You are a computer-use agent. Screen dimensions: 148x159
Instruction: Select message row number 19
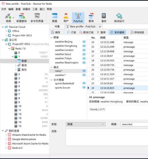117,65
